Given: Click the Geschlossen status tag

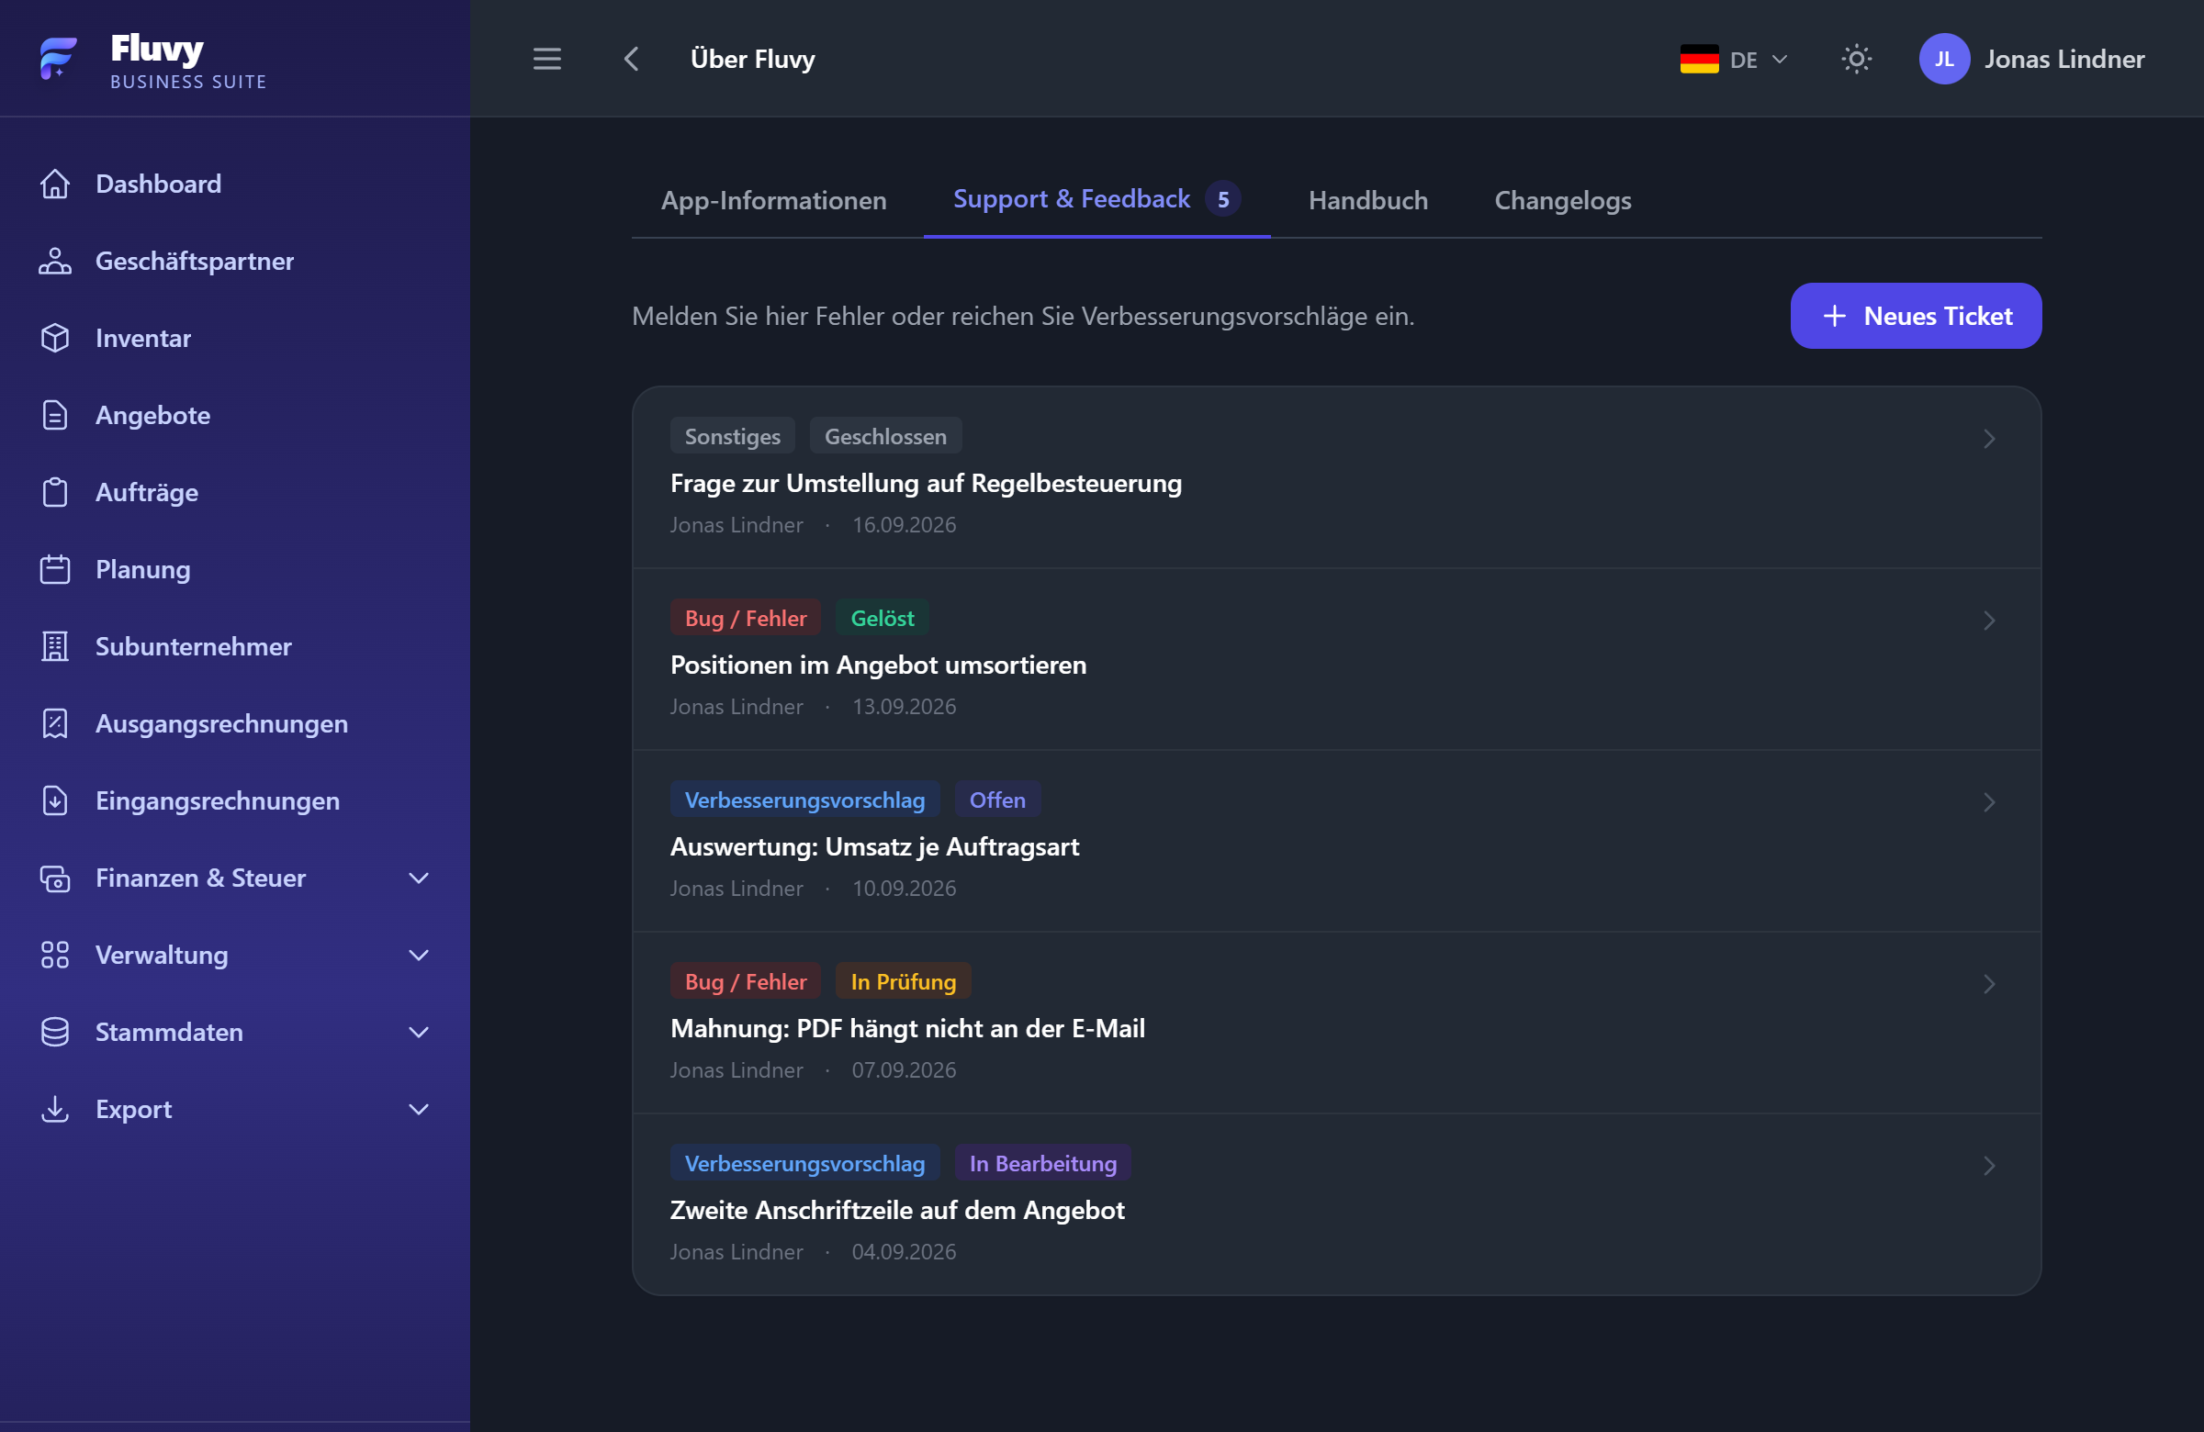Looking at the screenshot, I should coord(885,436).
